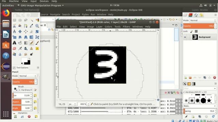Select the Cage Transform tool
This screenshot has width=218, height=122.
click(37, 37)
